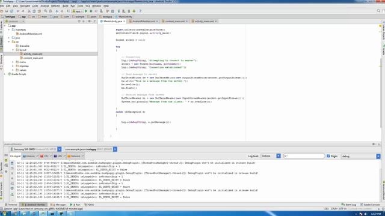Viewport: 385px width, 216px height.
Task: Collapse the manifests folder in tree
Action: pos(9,29)
